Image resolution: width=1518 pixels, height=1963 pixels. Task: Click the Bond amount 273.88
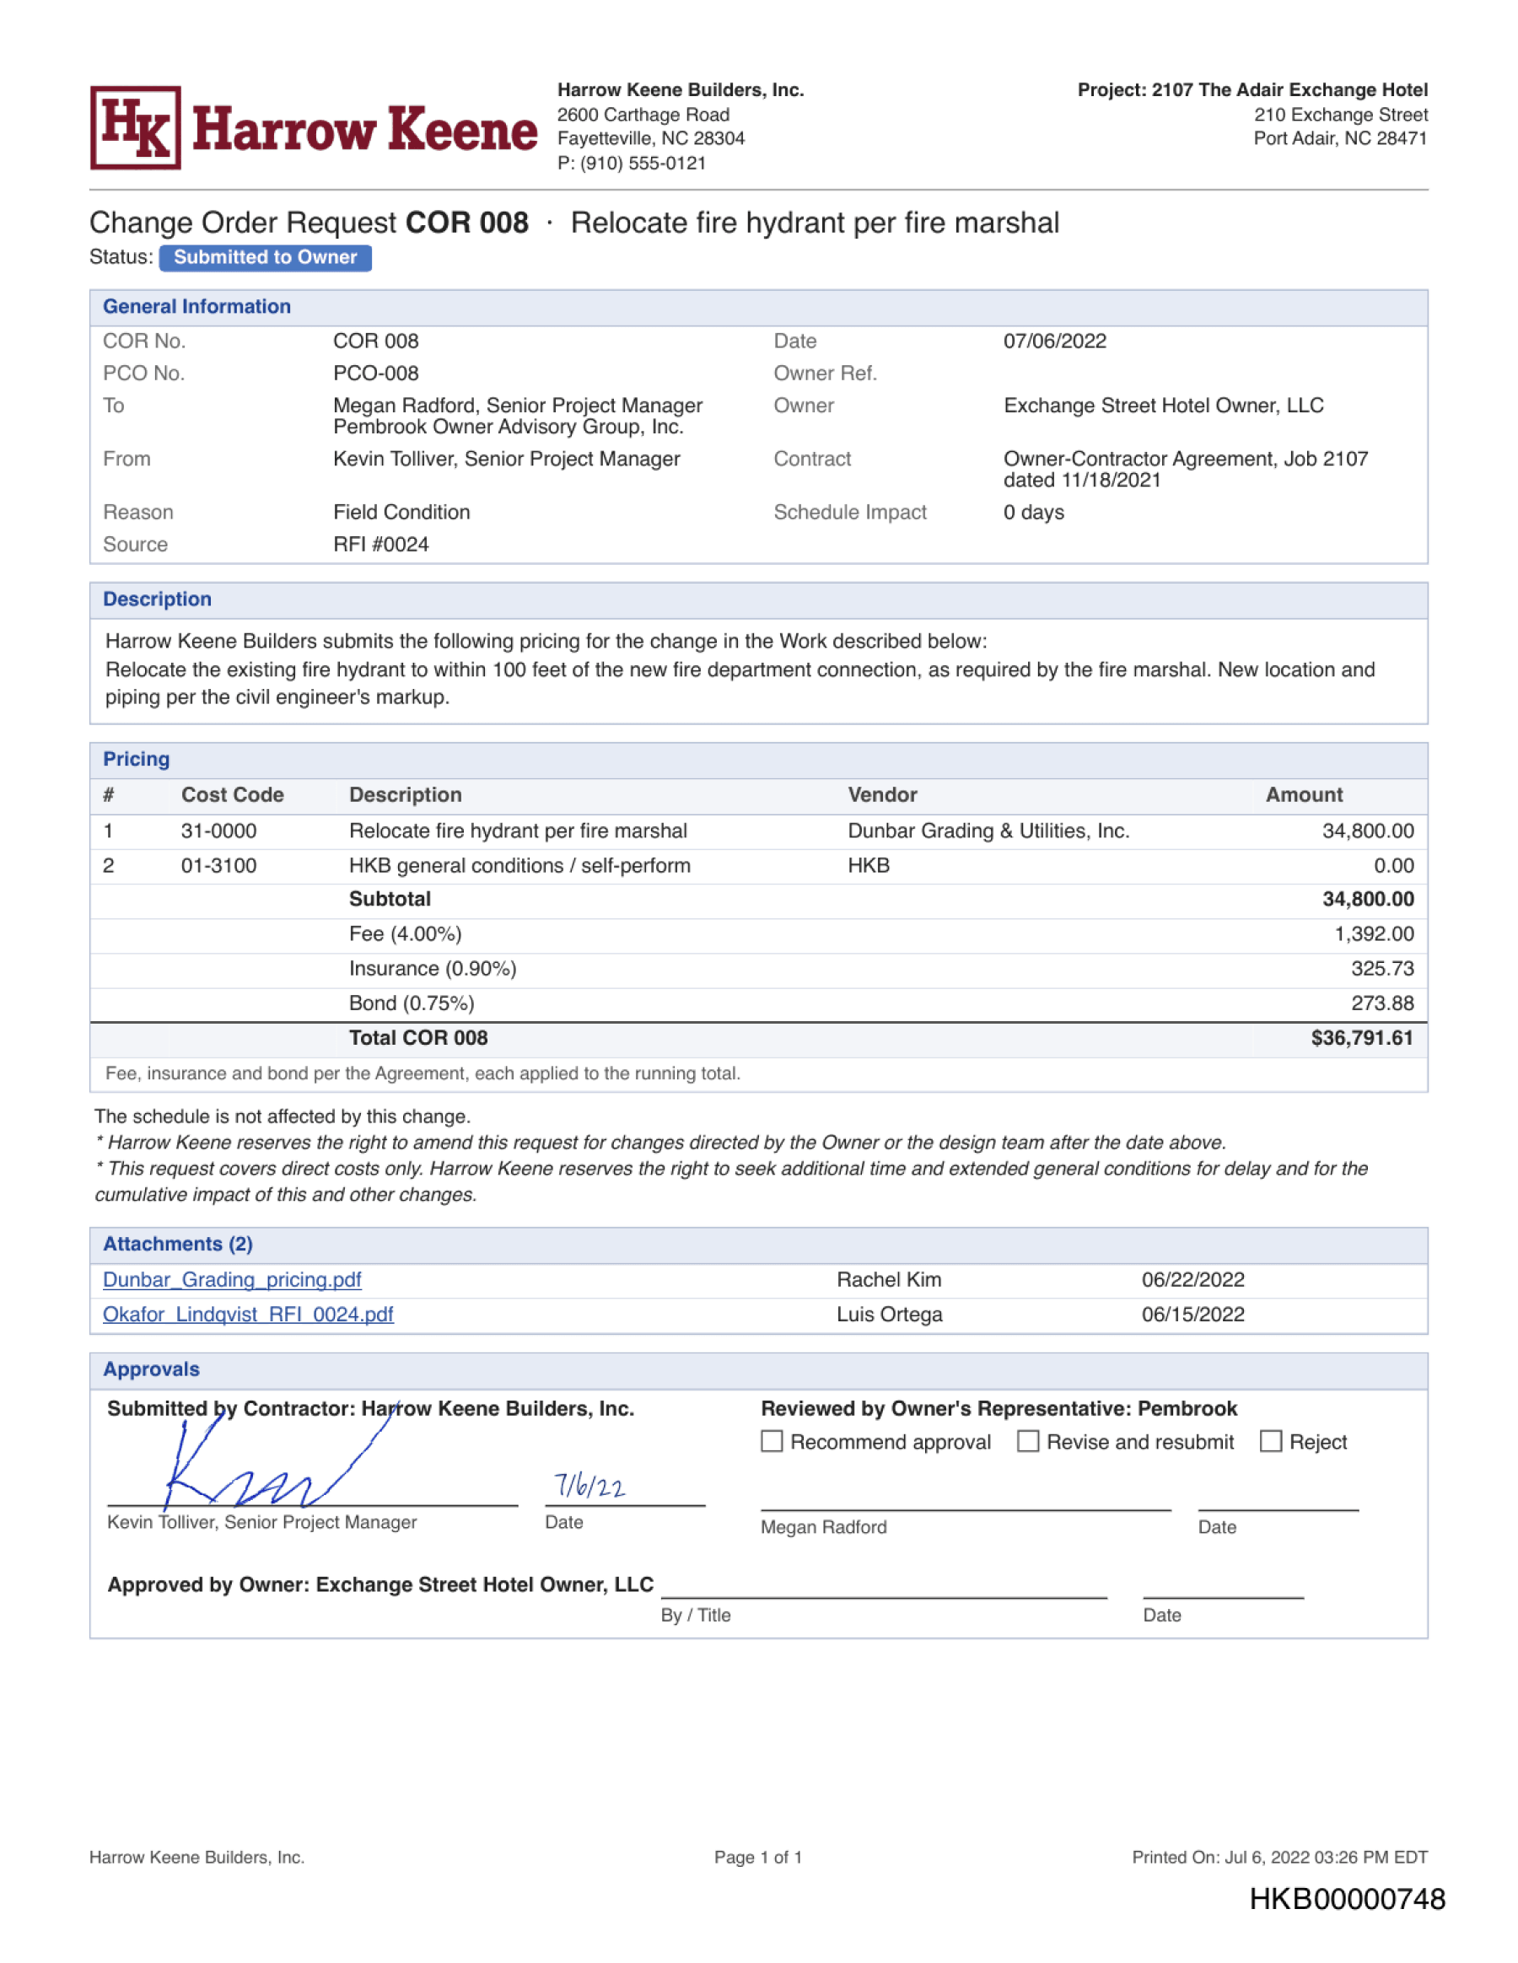click(1382, 1004)
